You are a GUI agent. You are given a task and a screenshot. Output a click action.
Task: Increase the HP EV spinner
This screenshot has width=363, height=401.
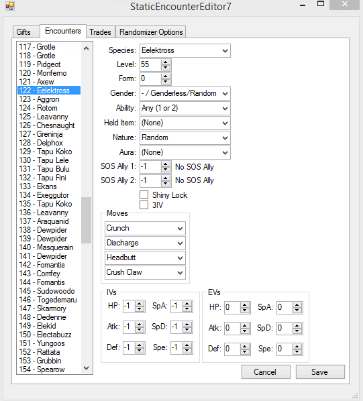(x=245, y=305)
